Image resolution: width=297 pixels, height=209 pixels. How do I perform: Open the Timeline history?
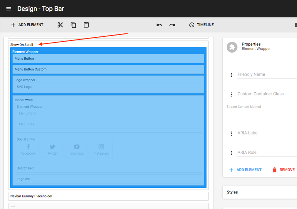click(x=201, y=25)
